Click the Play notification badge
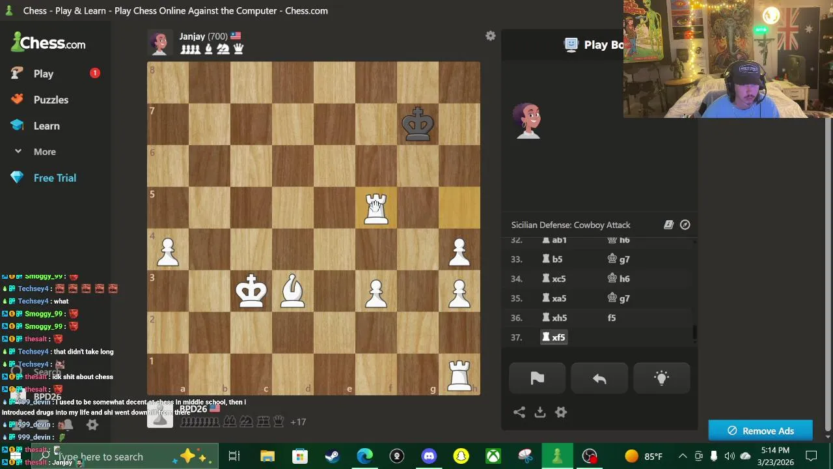 (x=94, y=73)
